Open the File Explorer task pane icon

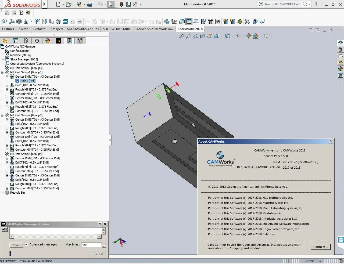[341, 56]
